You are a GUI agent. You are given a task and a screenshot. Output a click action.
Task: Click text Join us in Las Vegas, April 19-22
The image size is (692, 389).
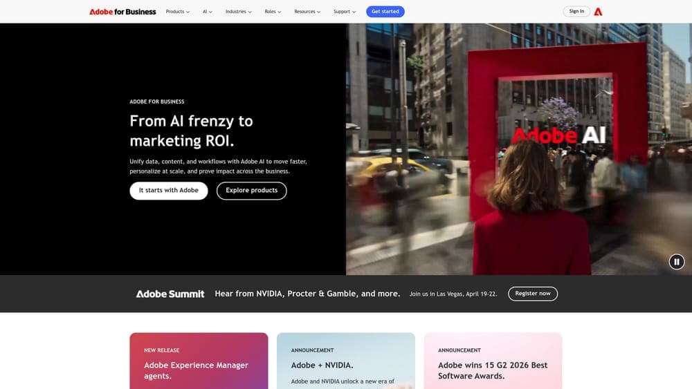[x=453, y=294]
